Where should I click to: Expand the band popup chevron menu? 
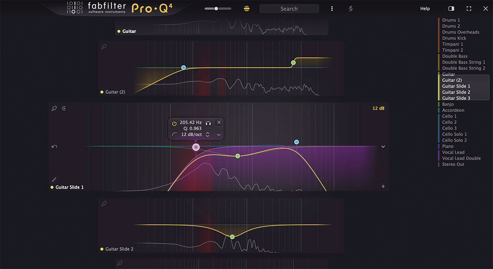coord(219,134)
